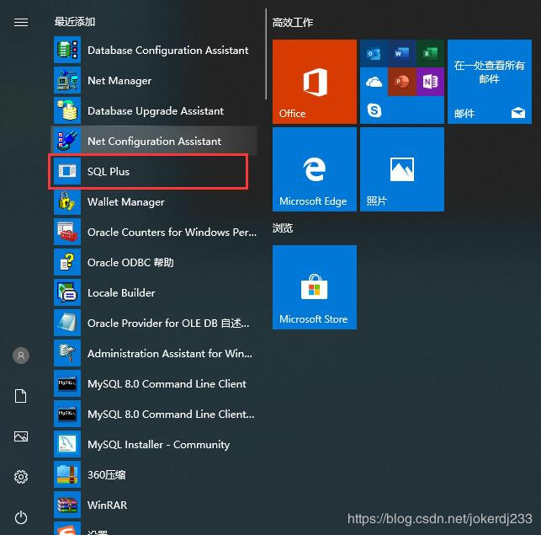Open Settings gear in the sidebar

[21, 477]
